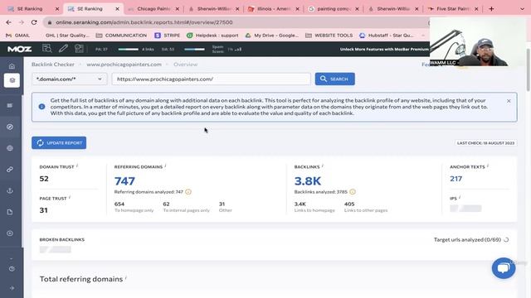Open the sidebar home icon
This screenshot has height=298, width=531.
(x=12, y=66)
